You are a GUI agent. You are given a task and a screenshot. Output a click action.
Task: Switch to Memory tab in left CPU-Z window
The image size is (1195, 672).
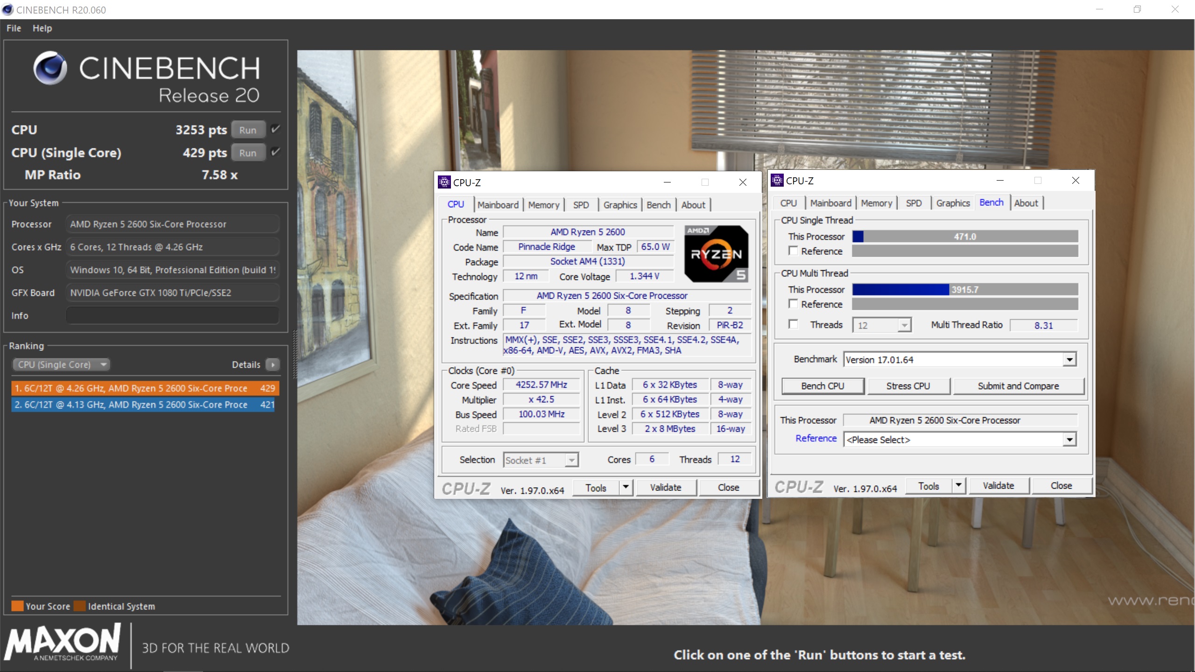pyautogui.click(x=543, y=205)
